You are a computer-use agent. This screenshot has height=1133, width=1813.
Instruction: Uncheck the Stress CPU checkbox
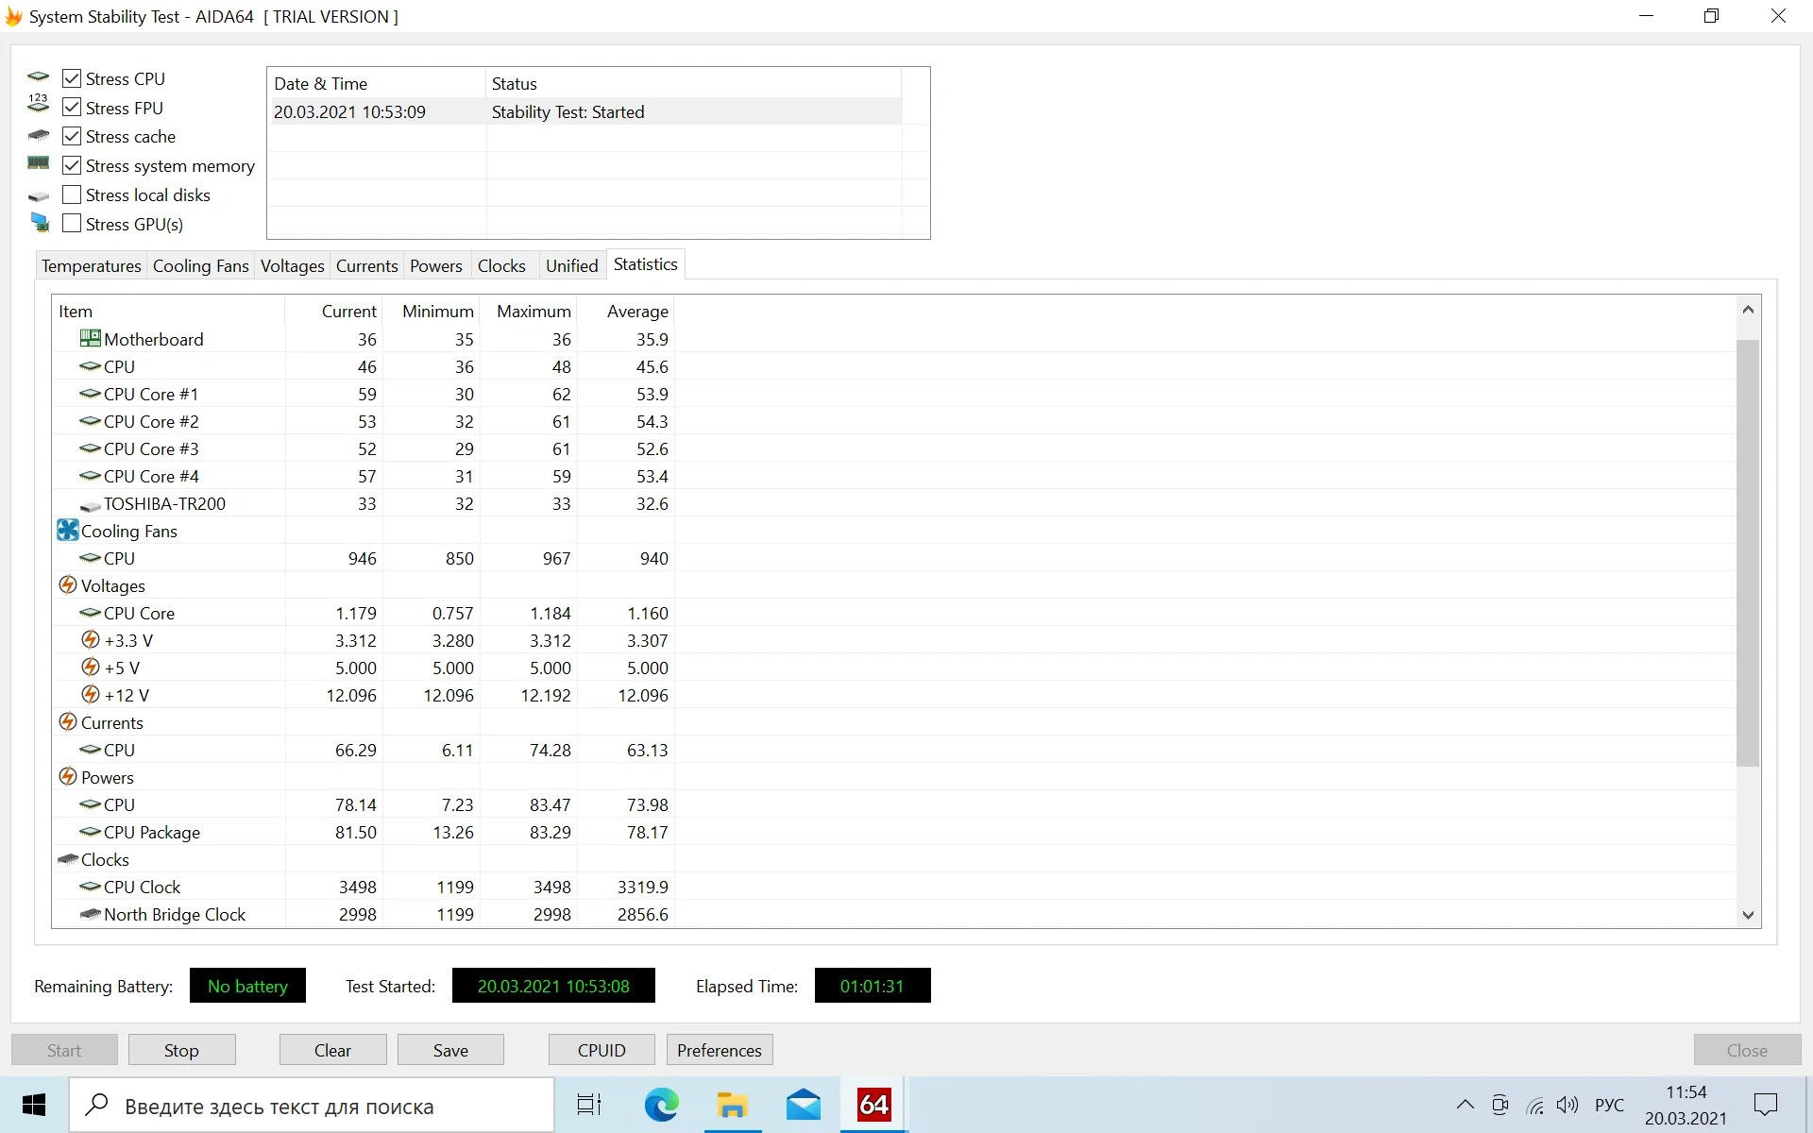click(x=72, y=78)
